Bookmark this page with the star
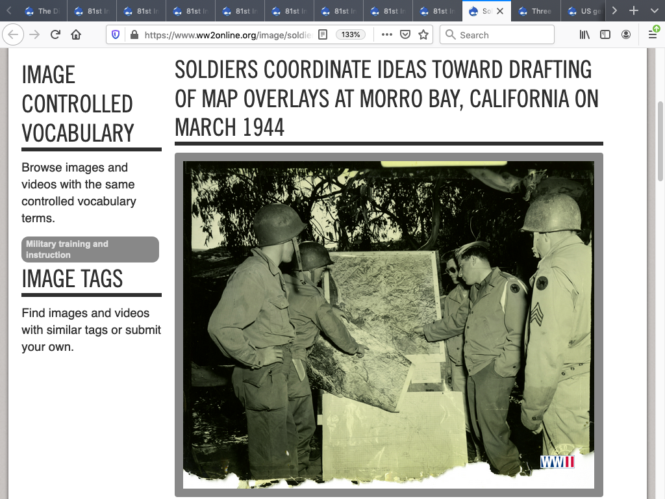 click(423, 35)
